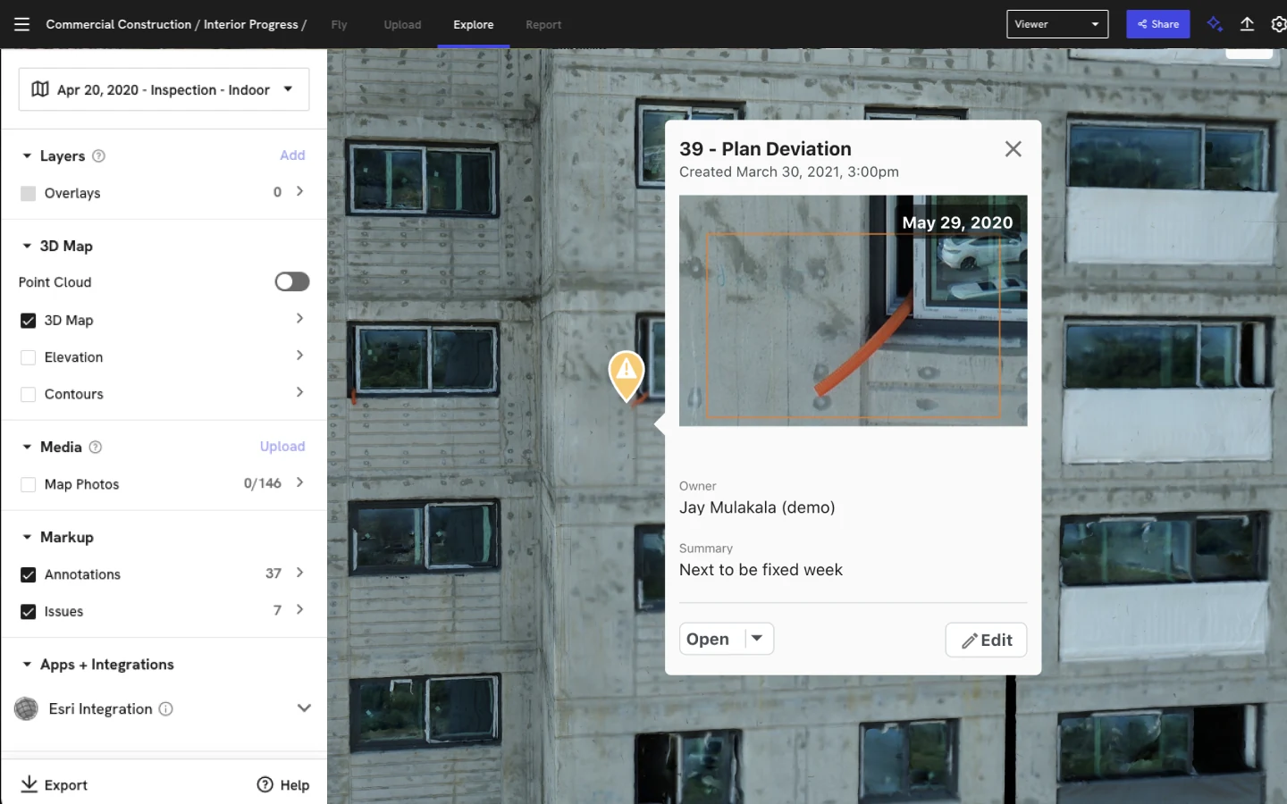Click the map icon in date selector

pyautogui.click(x=40, y=89)
